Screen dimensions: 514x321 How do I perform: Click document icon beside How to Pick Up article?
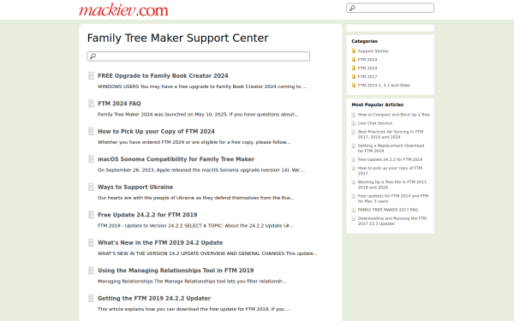(91, 131)
